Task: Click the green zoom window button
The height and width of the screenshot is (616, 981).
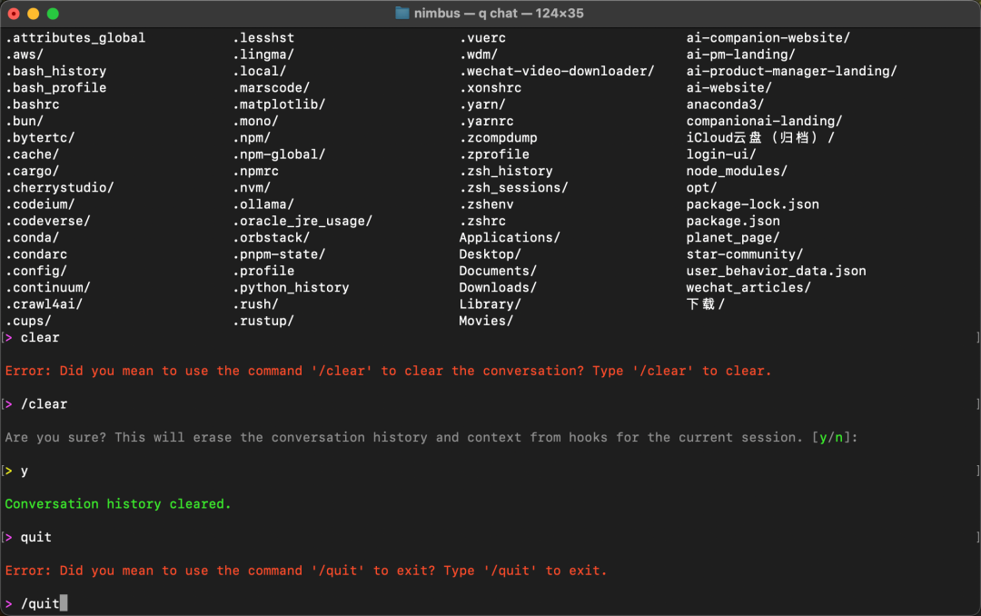Action: [54, 13]
